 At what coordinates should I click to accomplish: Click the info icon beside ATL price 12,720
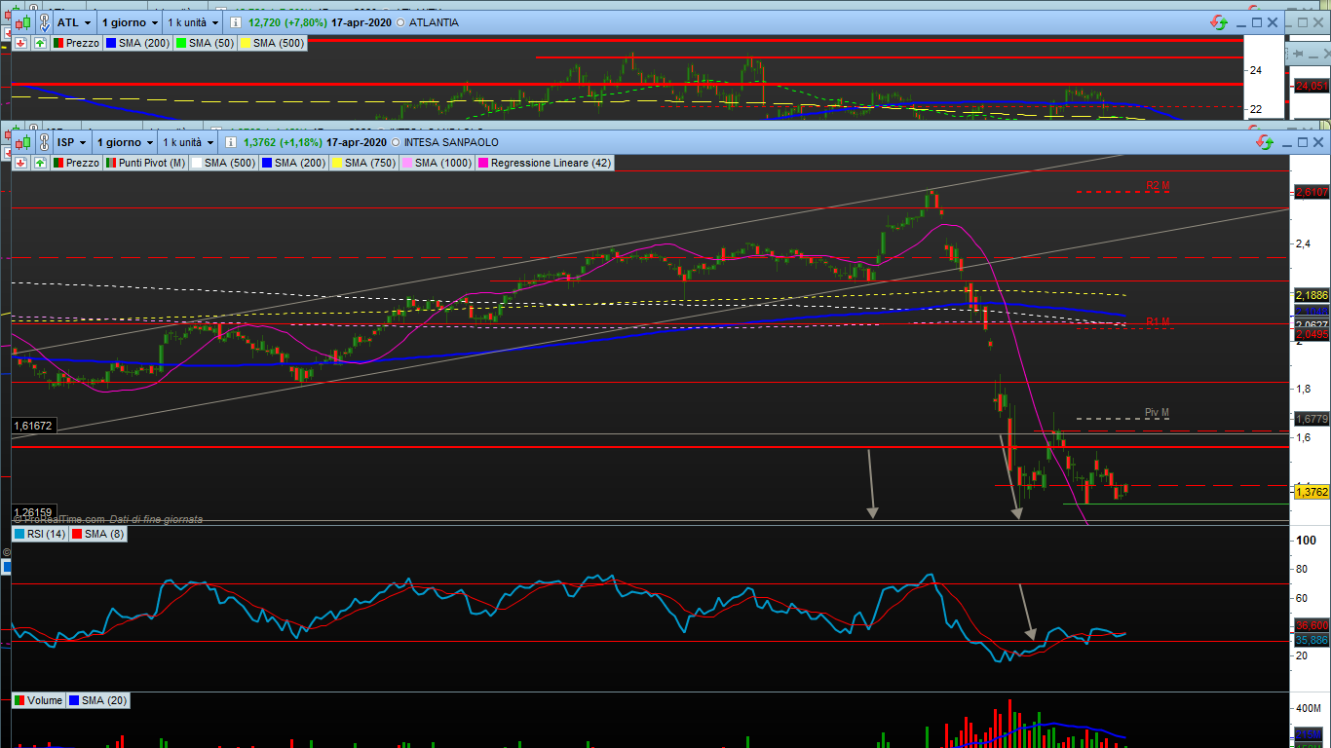click(236, 21)
